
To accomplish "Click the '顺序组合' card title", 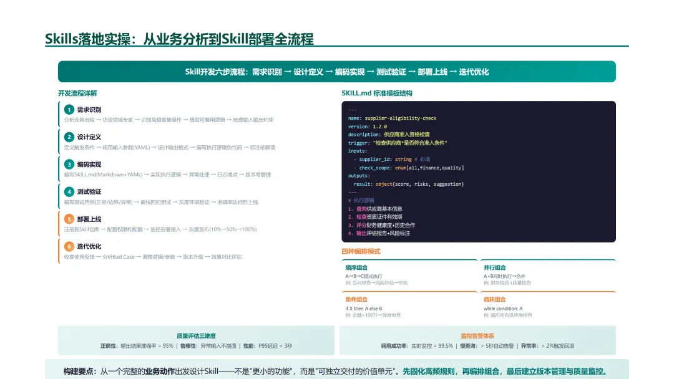I will pyautogui.click(x=356, y=267).
